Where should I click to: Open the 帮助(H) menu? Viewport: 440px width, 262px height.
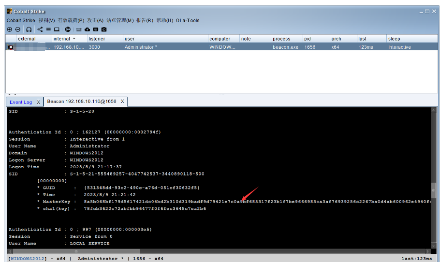click(165, 20)
